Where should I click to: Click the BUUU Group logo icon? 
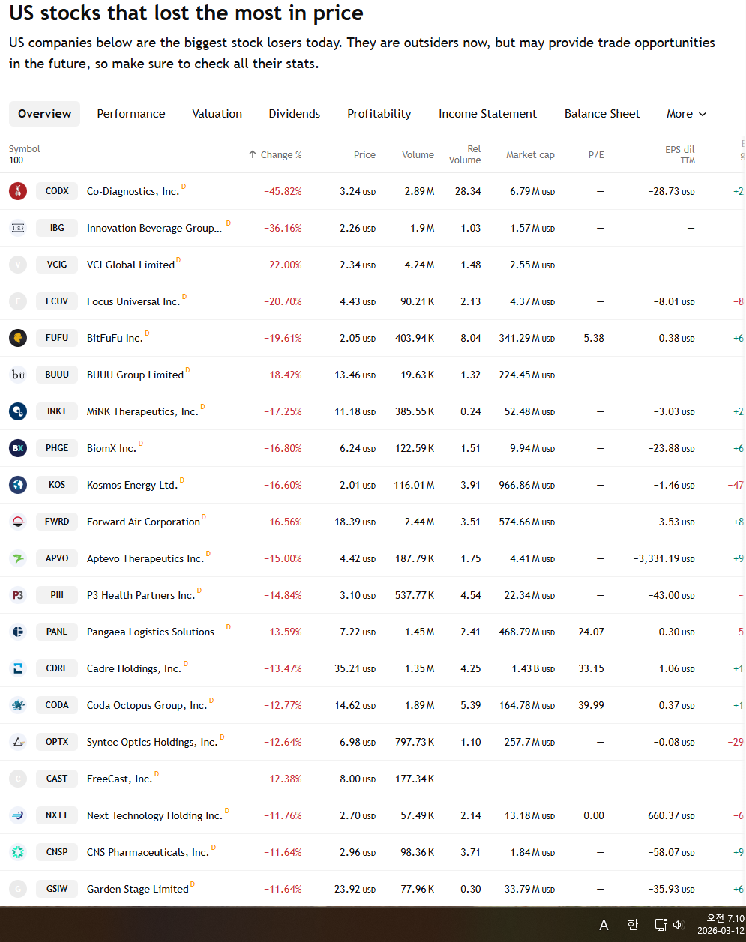tap(18, 375)
